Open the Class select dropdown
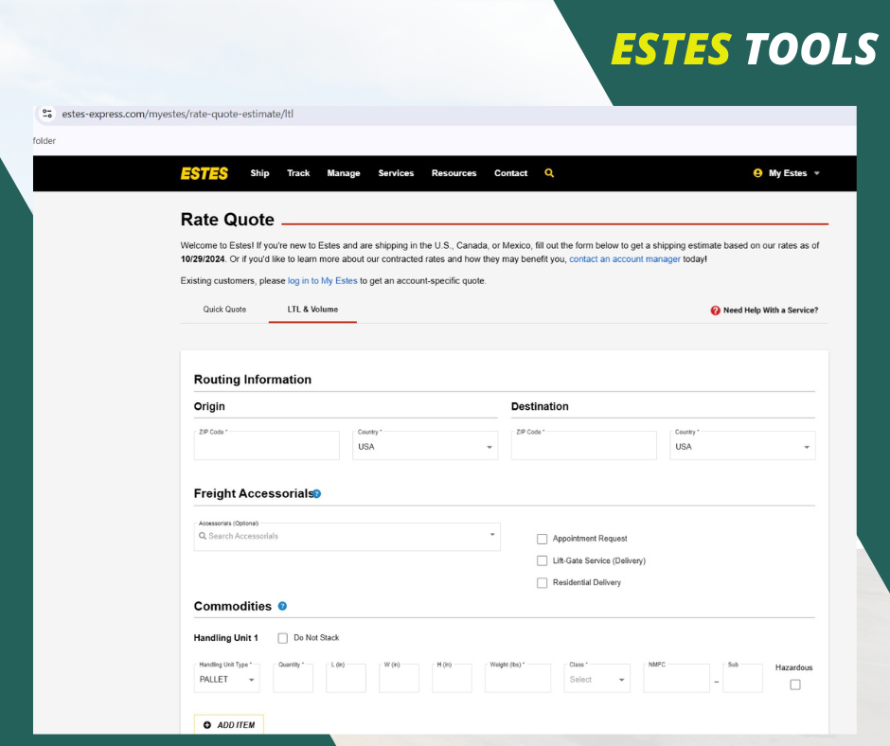890x746 pixels. pos(596,679)
